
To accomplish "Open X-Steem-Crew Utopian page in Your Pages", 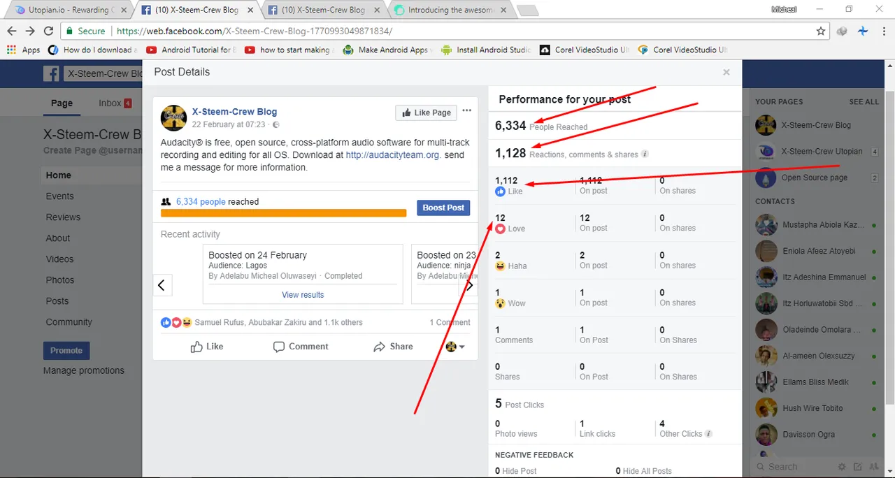I will click(817, 151).
